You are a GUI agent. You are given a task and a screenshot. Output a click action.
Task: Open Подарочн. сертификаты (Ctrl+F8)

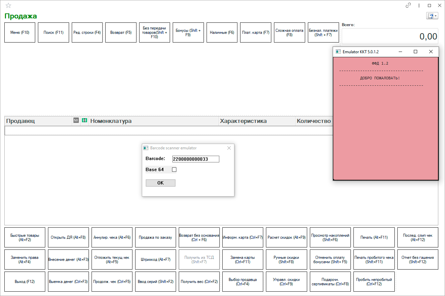(x=330, y=282)
